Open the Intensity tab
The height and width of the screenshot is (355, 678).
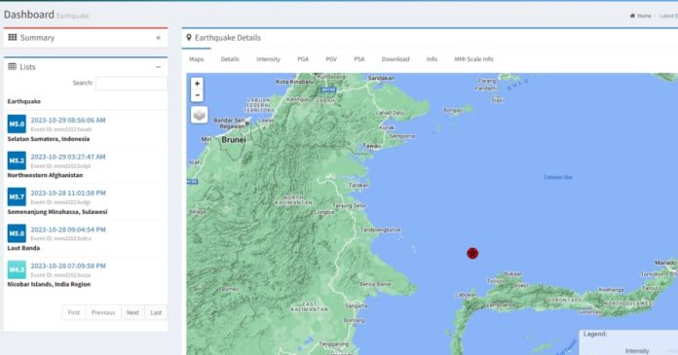pyautogui.click(x=268, y=59)
